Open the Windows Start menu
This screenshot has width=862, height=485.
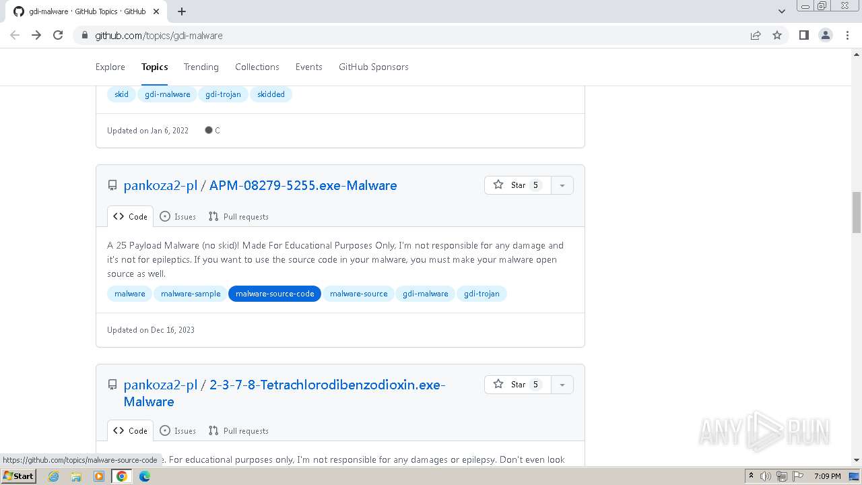(x=19, y=476)
